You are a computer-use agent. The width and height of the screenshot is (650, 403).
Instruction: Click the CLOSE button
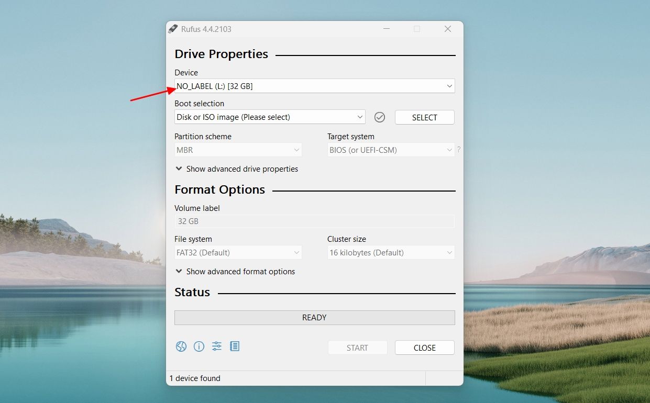[425, 348]
